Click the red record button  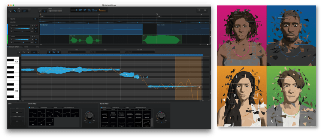click(60, 11)
